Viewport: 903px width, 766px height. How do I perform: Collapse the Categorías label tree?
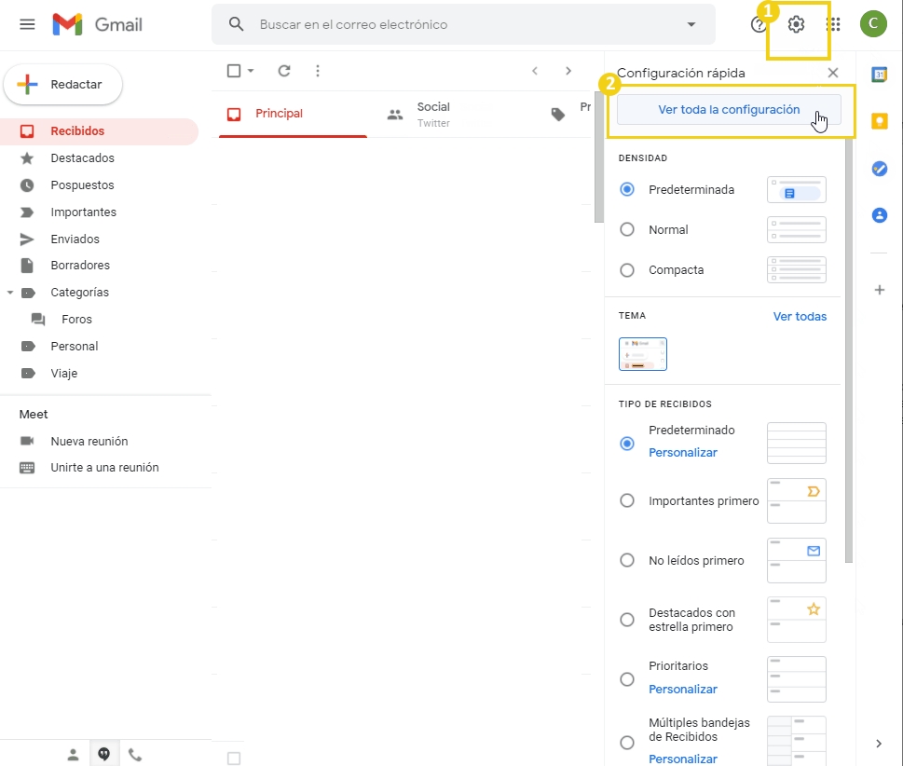[x=10, y=293]
